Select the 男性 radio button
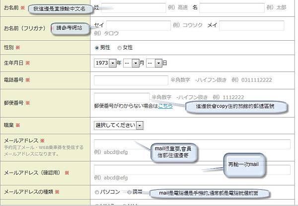Viewport: 298px width, 206px height. 97,48
